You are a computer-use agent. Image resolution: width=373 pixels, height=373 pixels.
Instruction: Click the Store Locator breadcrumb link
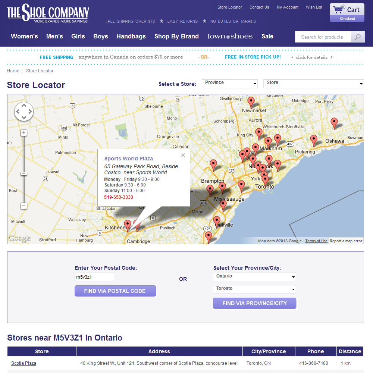(40, 70)
